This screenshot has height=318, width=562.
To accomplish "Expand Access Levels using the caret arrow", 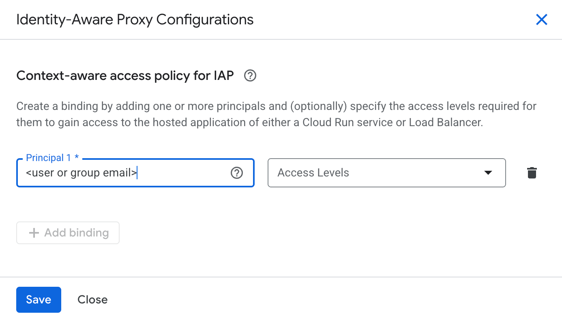I will pyautogui.click(x=488, y=173).
